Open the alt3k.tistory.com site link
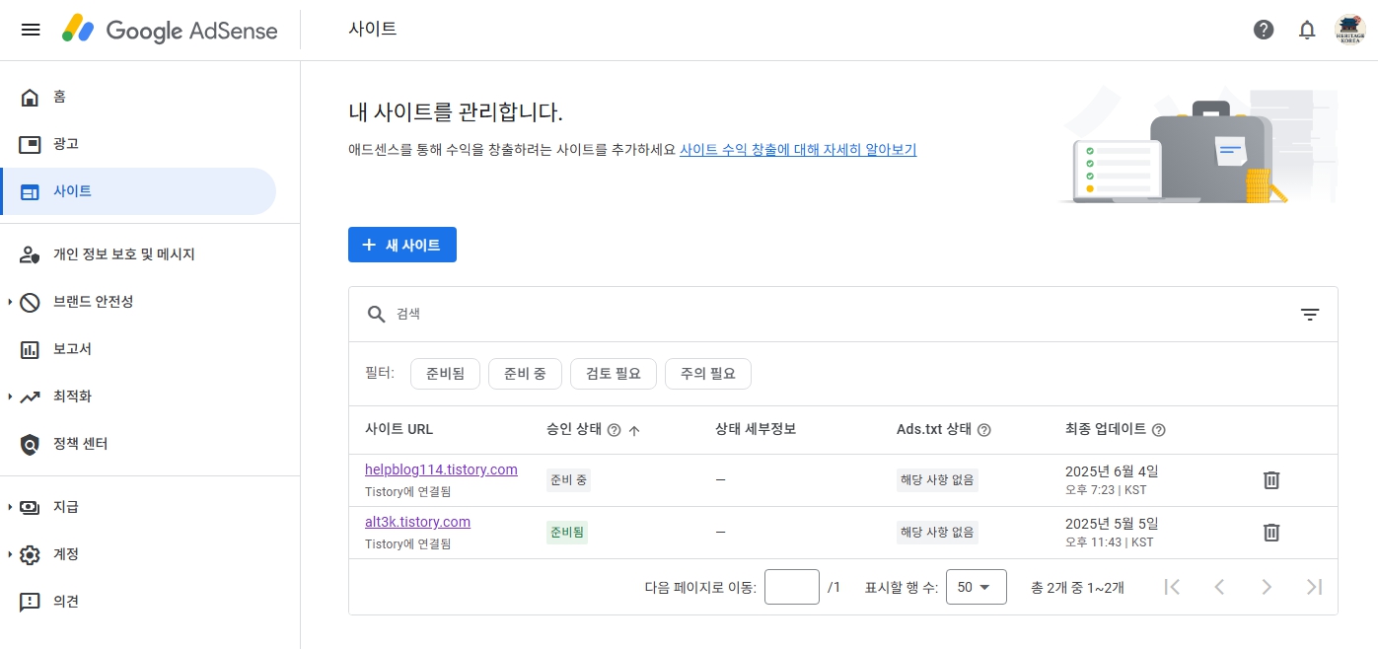This screenshot has width=1378, height=649. click(x=417, y=522)
